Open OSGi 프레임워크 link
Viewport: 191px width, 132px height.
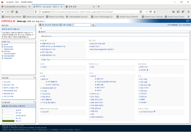[x=97, y=117]
